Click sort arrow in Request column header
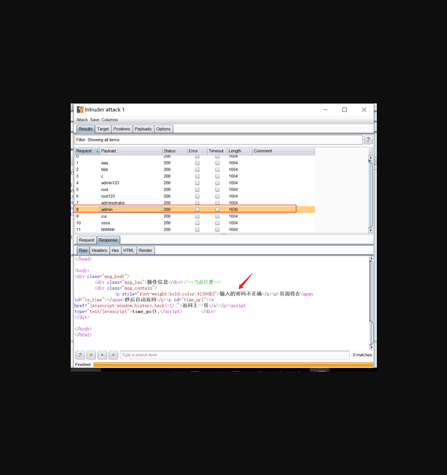Screen dimensions: 447x475 coord(98,151)
